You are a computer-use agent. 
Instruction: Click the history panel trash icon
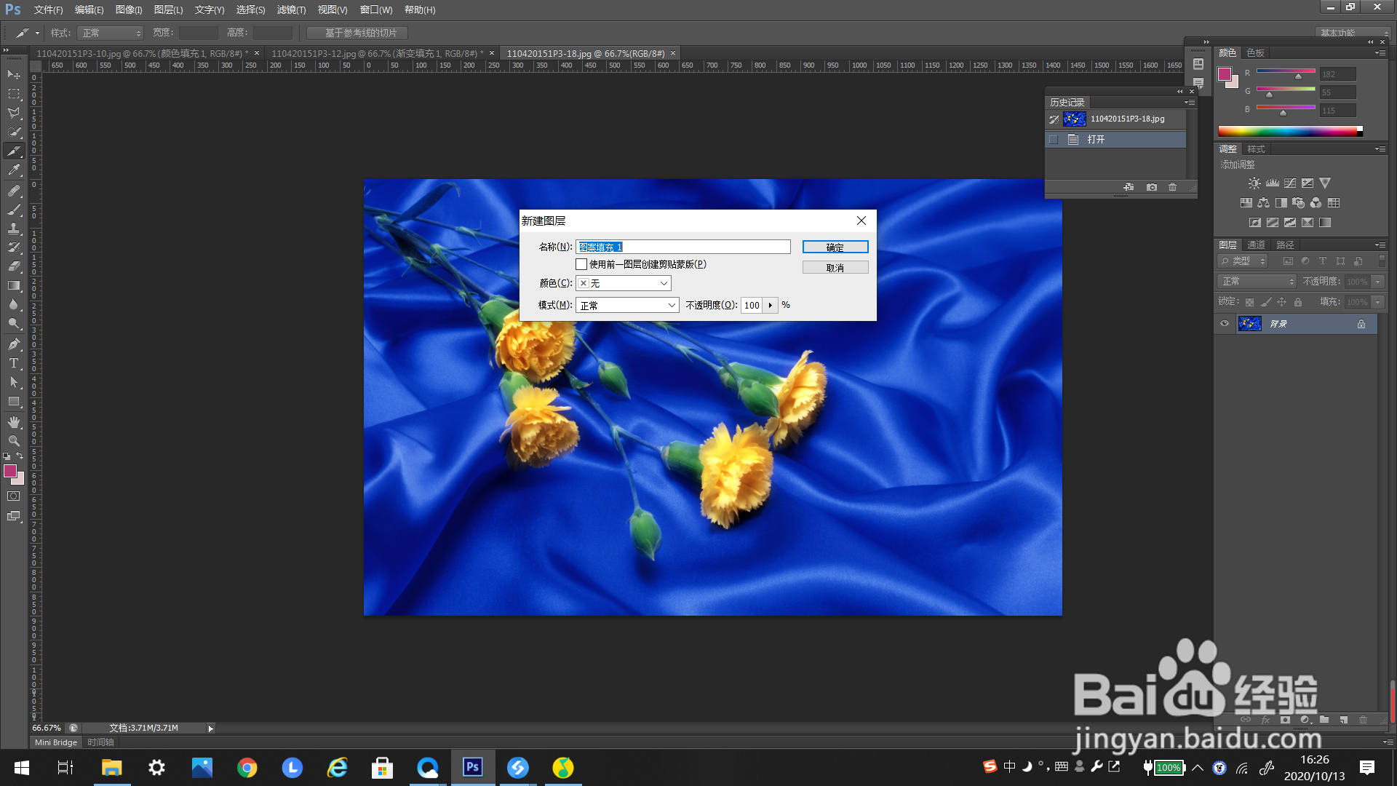pos(1172,187)
